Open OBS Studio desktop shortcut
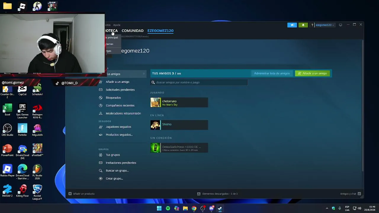The height and width of the screenshot is (213, 379). 7,130
